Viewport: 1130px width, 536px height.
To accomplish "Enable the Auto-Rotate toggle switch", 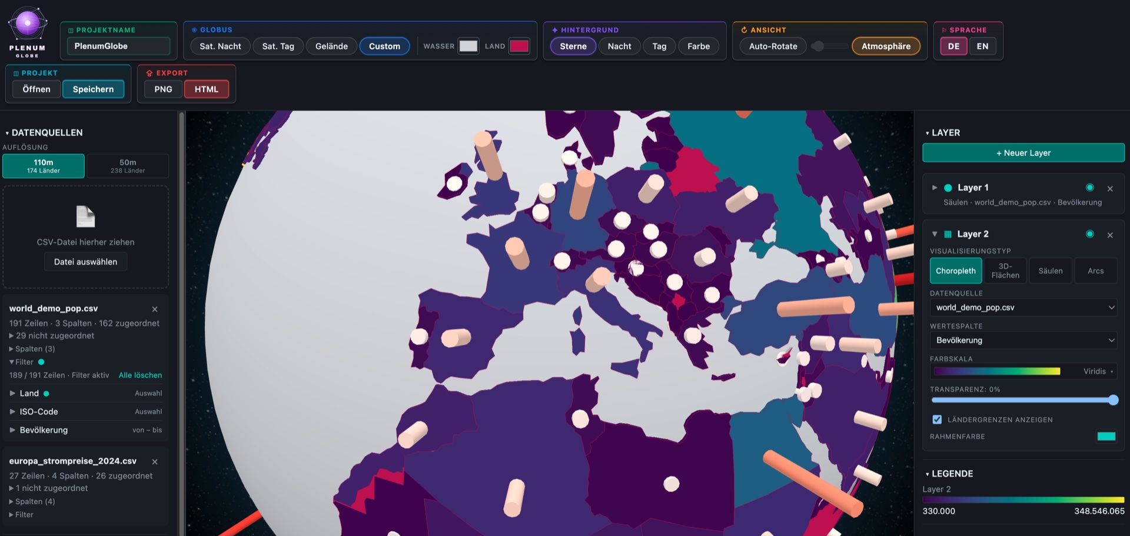I will [830, 46].
